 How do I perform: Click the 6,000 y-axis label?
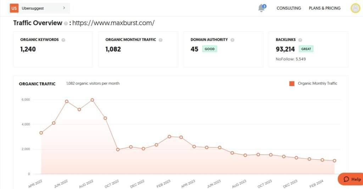click(x=26, y=99)
